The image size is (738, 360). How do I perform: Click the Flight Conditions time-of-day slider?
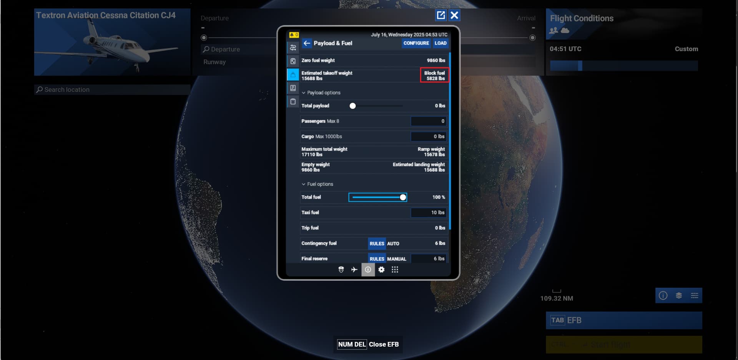pos(624,66)
